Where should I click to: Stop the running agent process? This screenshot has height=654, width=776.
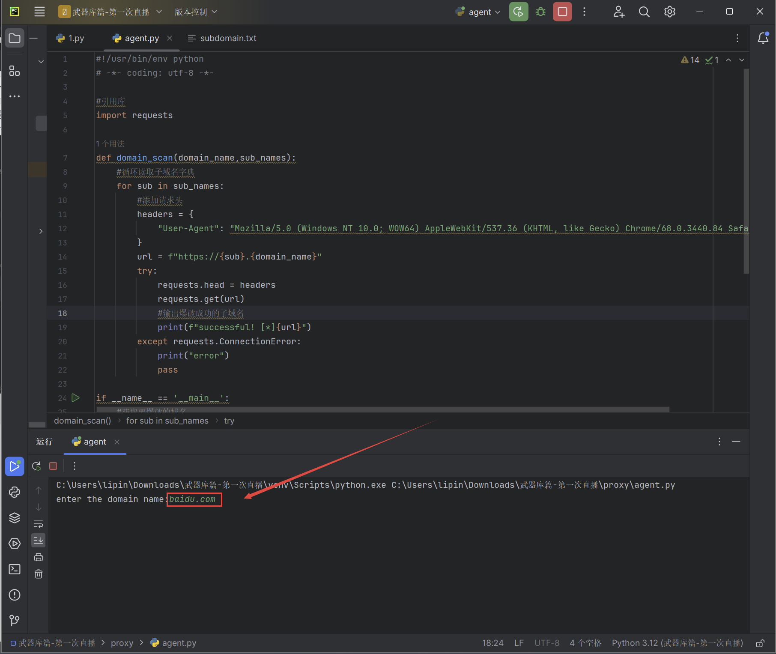coord(562,12)
